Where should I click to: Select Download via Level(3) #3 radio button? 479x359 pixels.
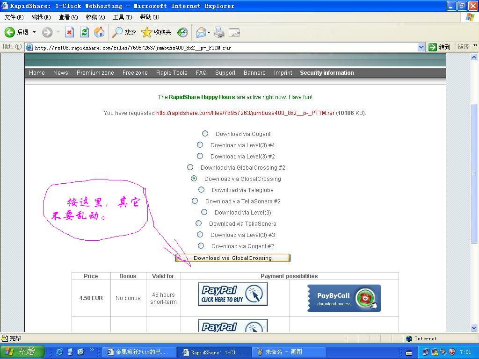coord(200,235)
